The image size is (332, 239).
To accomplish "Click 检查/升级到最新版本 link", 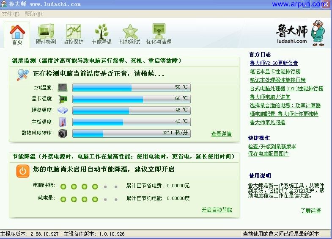I will (x=272, y=147).
